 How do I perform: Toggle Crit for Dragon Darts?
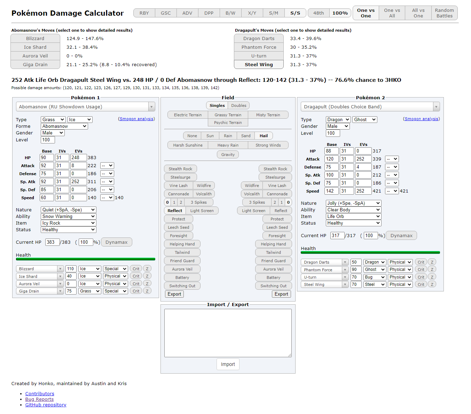[421, 262]
